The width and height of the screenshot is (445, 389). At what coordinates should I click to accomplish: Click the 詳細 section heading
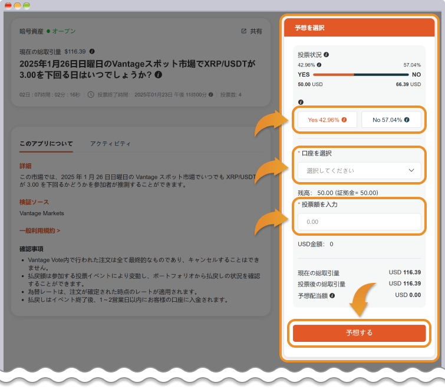[x=25, y=166]
